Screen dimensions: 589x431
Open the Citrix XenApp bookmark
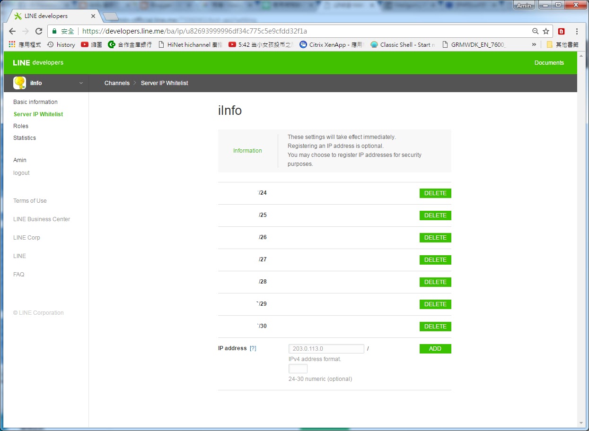pyautogui.click(x=331, y=44)
